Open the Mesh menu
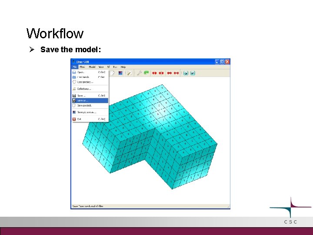The image size is (313, 235). (82, 67)
